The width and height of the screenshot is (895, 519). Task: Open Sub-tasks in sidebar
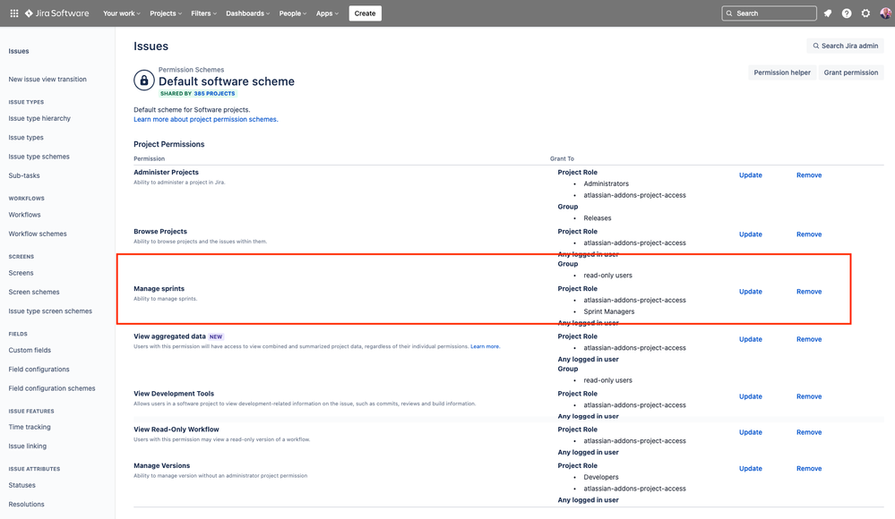click(24, 175)
